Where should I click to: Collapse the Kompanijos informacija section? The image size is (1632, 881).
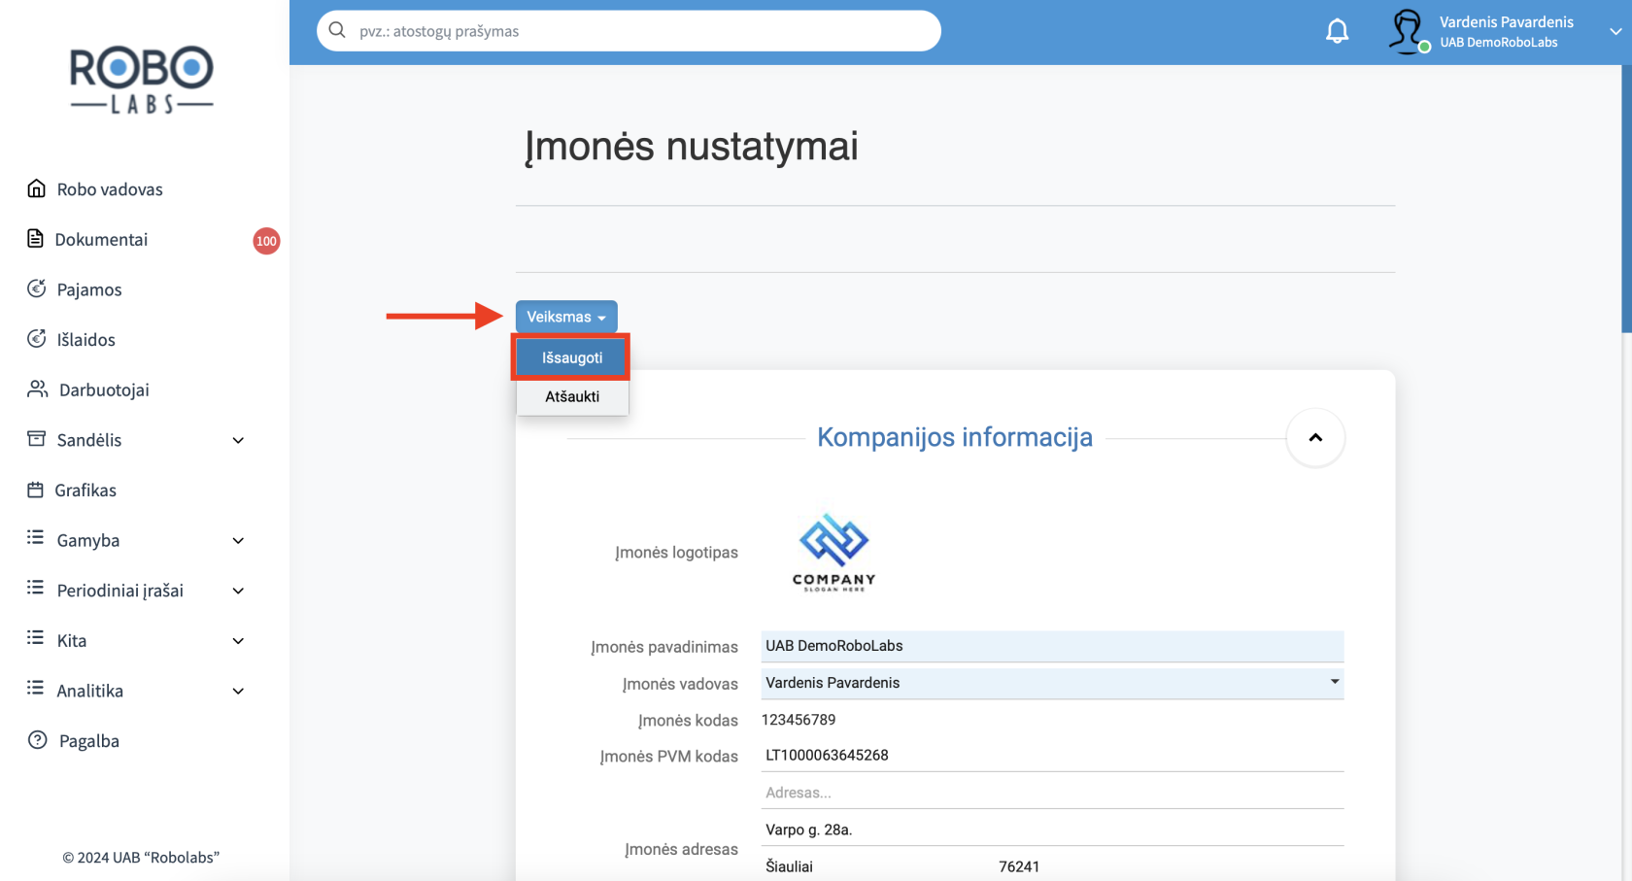tap(1315, 437)
